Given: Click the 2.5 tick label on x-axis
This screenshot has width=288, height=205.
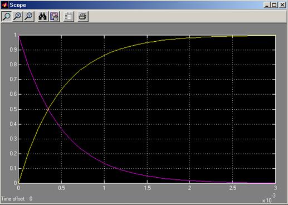Looking at the screenshot, I should click(x=233, y=188).
